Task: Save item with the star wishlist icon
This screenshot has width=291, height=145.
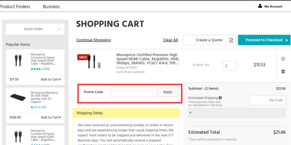Action: (x=283, y=59)
